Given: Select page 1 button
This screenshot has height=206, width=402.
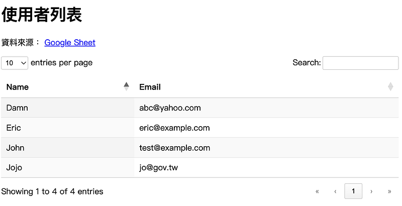Looking at the screenshot, I should click(353, 191).
